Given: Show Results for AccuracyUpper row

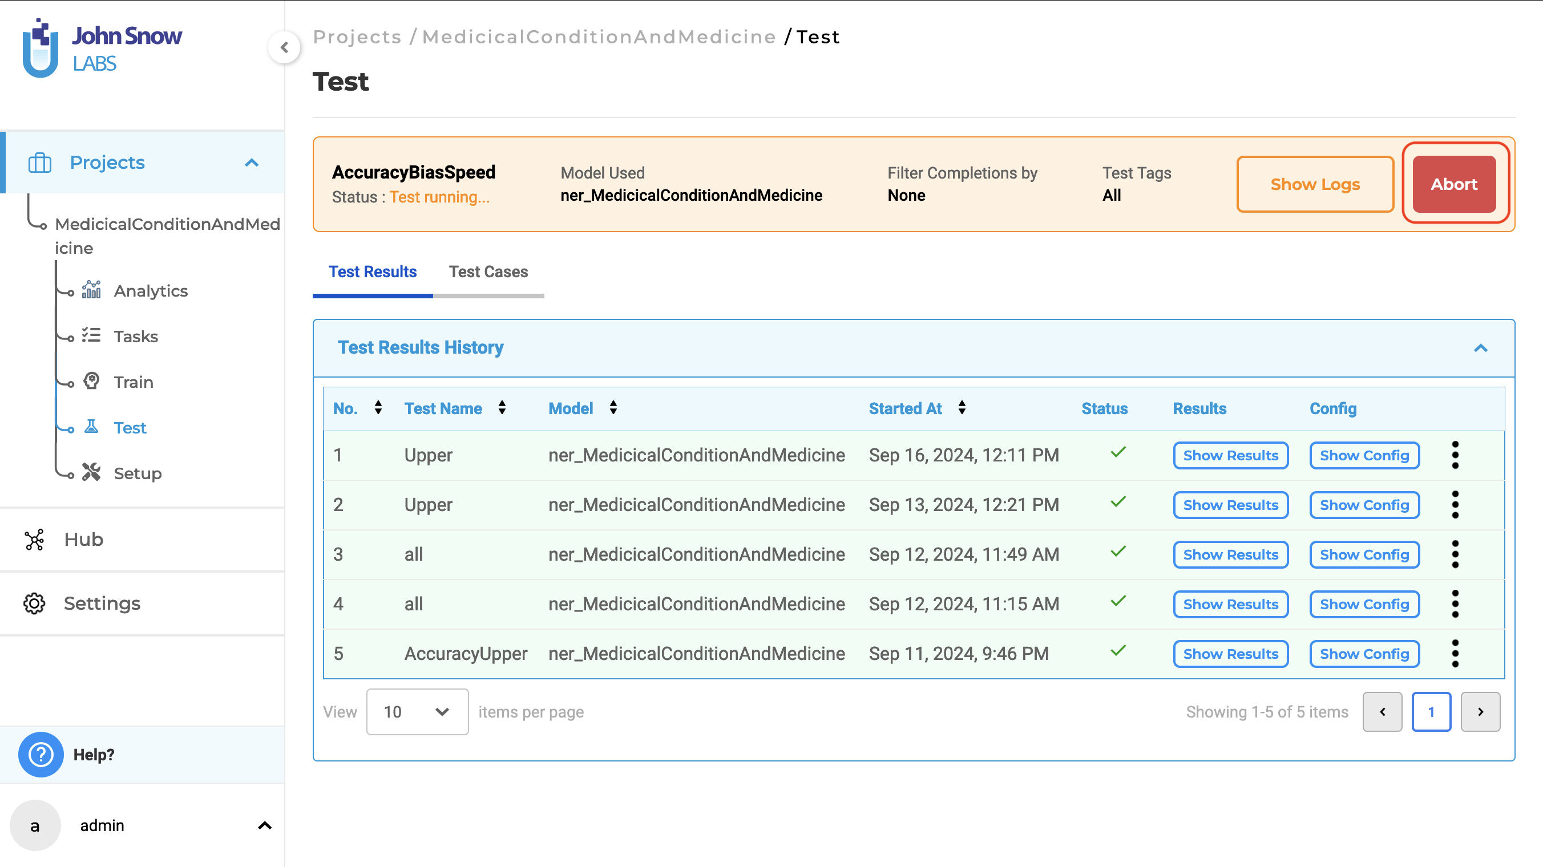Looking at the screenshot, I should pos(1231,654).
